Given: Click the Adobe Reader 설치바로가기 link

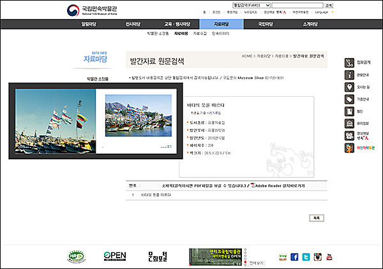Looking at the screenshot, I should pos(280,185).
